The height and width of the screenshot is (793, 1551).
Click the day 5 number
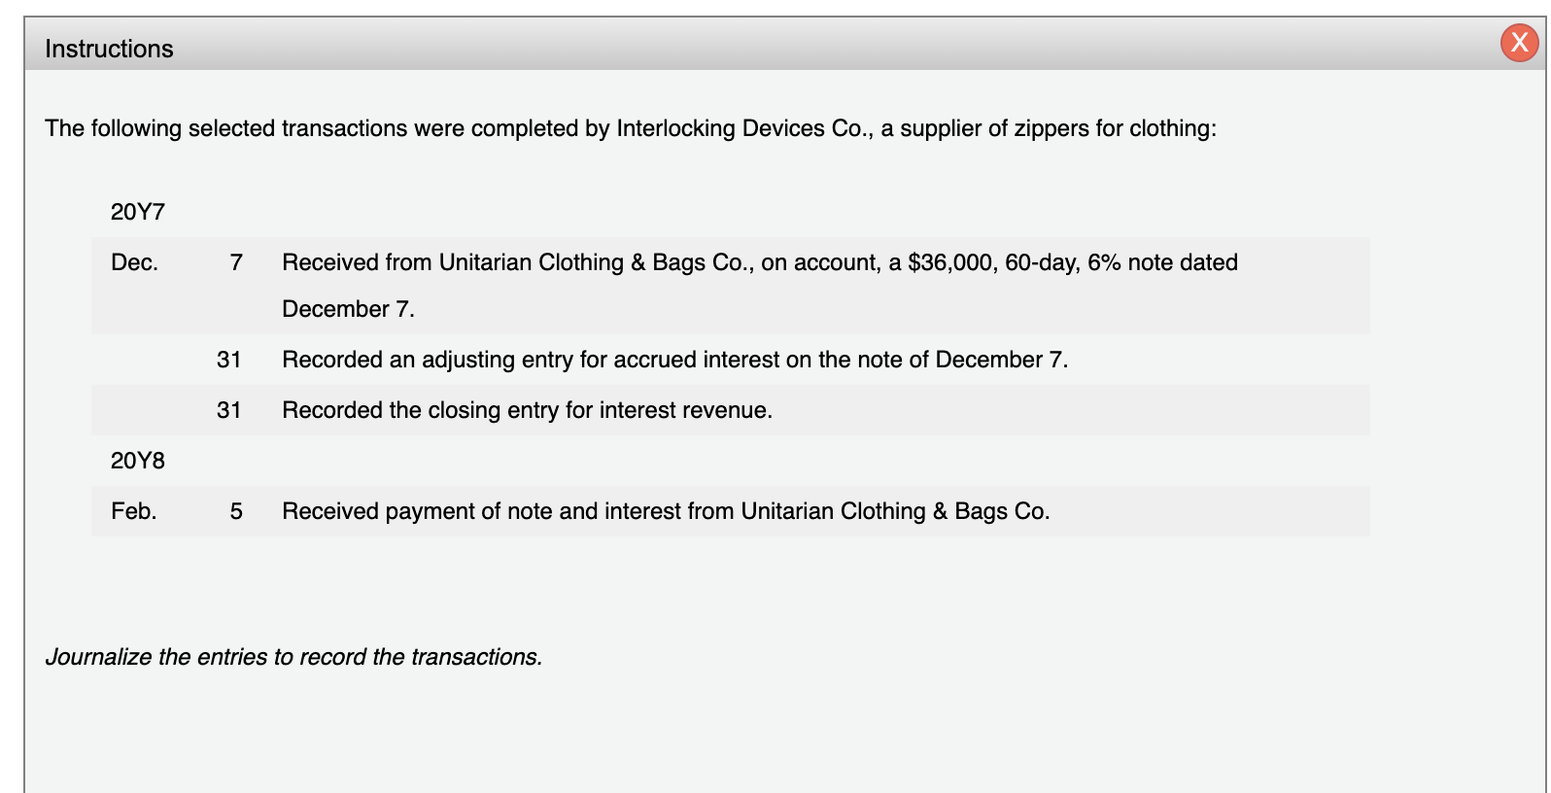235,508
